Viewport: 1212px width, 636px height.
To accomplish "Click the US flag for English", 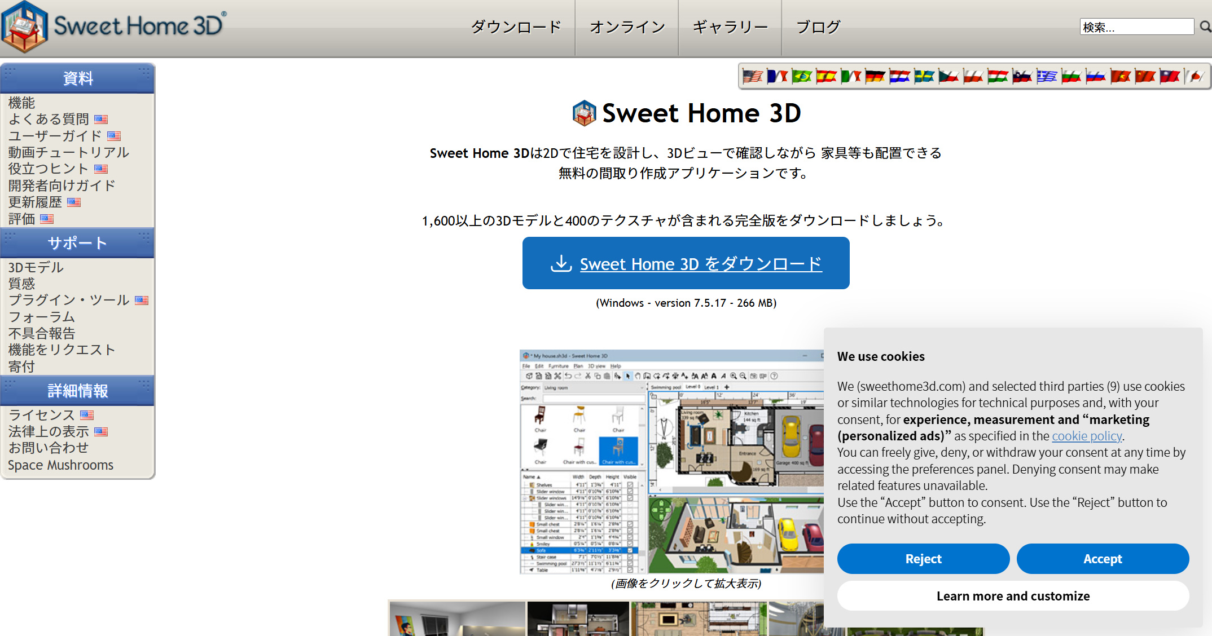I will (x=753, y=76).
